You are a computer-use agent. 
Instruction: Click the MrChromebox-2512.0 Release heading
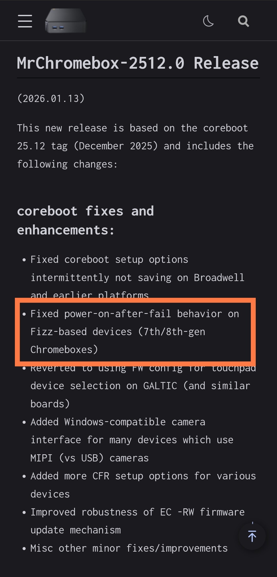138,63
